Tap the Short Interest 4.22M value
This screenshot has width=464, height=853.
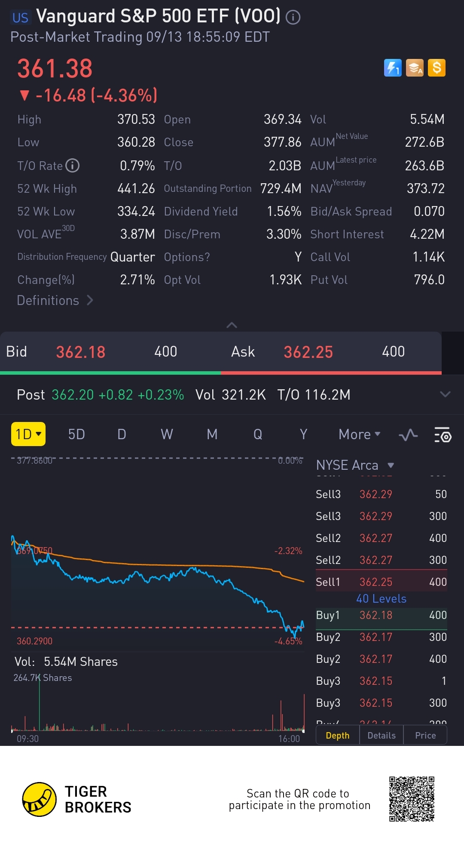coord(427,234)
